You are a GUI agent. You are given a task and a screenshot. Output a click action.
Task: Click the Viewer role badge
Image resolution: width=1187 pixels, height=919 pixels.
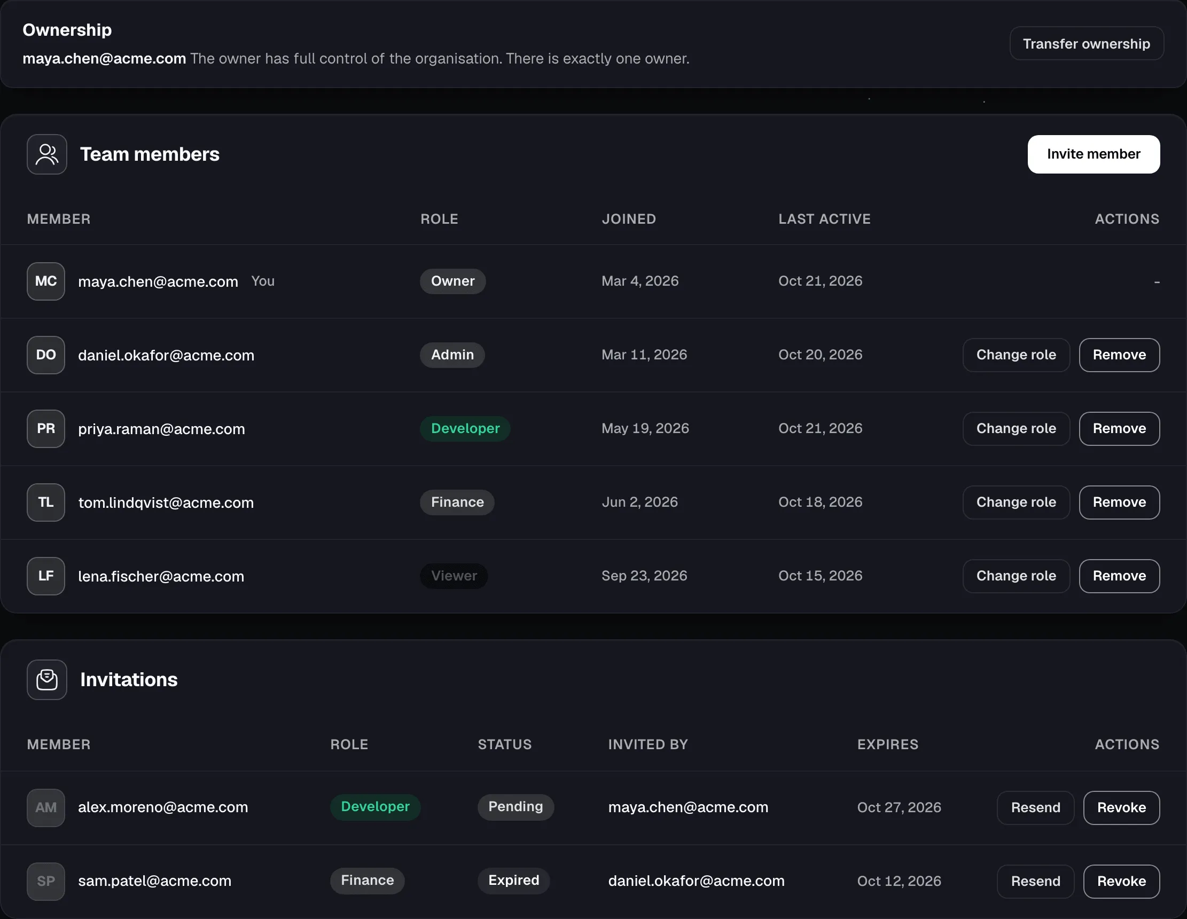(454, 576)
